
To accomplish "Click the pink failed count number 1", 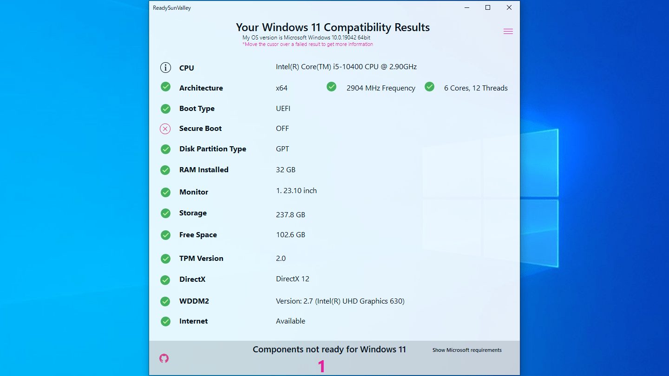I will point(321,367).
